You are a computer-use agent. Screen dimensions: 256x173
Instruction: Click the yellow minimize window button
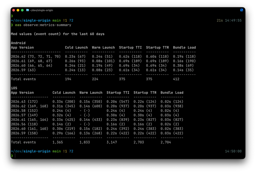click(18, 10)
